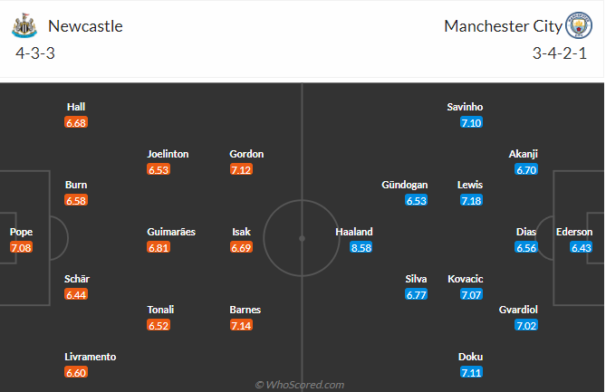This screenshot has height=392, width=606.
Task: Select Barnes's 7.14 rating badge
Action: 246,325
